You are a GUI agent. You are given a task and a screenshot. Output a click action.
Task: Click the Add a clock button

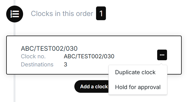click(x=92, y=86)
